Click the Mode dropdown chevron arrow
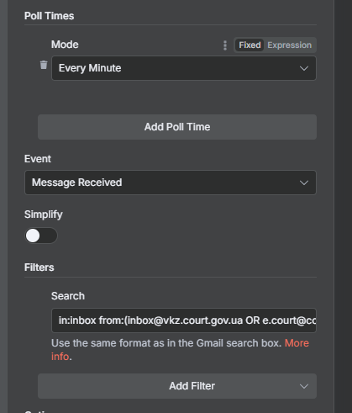352x413 pixels. click(x=304, y=68)
